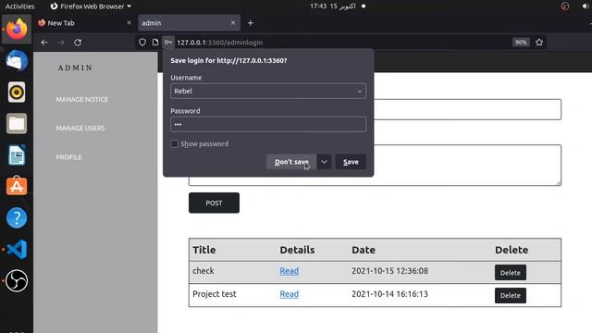Open a new tab with plus button

coord(251,23)
